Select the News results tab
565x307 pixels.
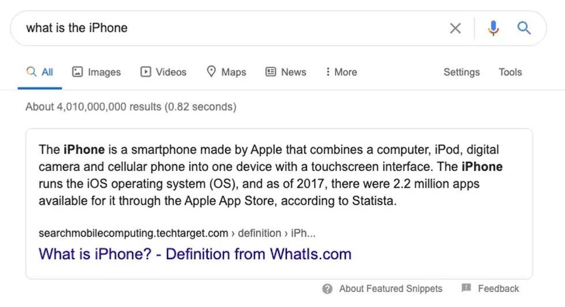[286, 72]
